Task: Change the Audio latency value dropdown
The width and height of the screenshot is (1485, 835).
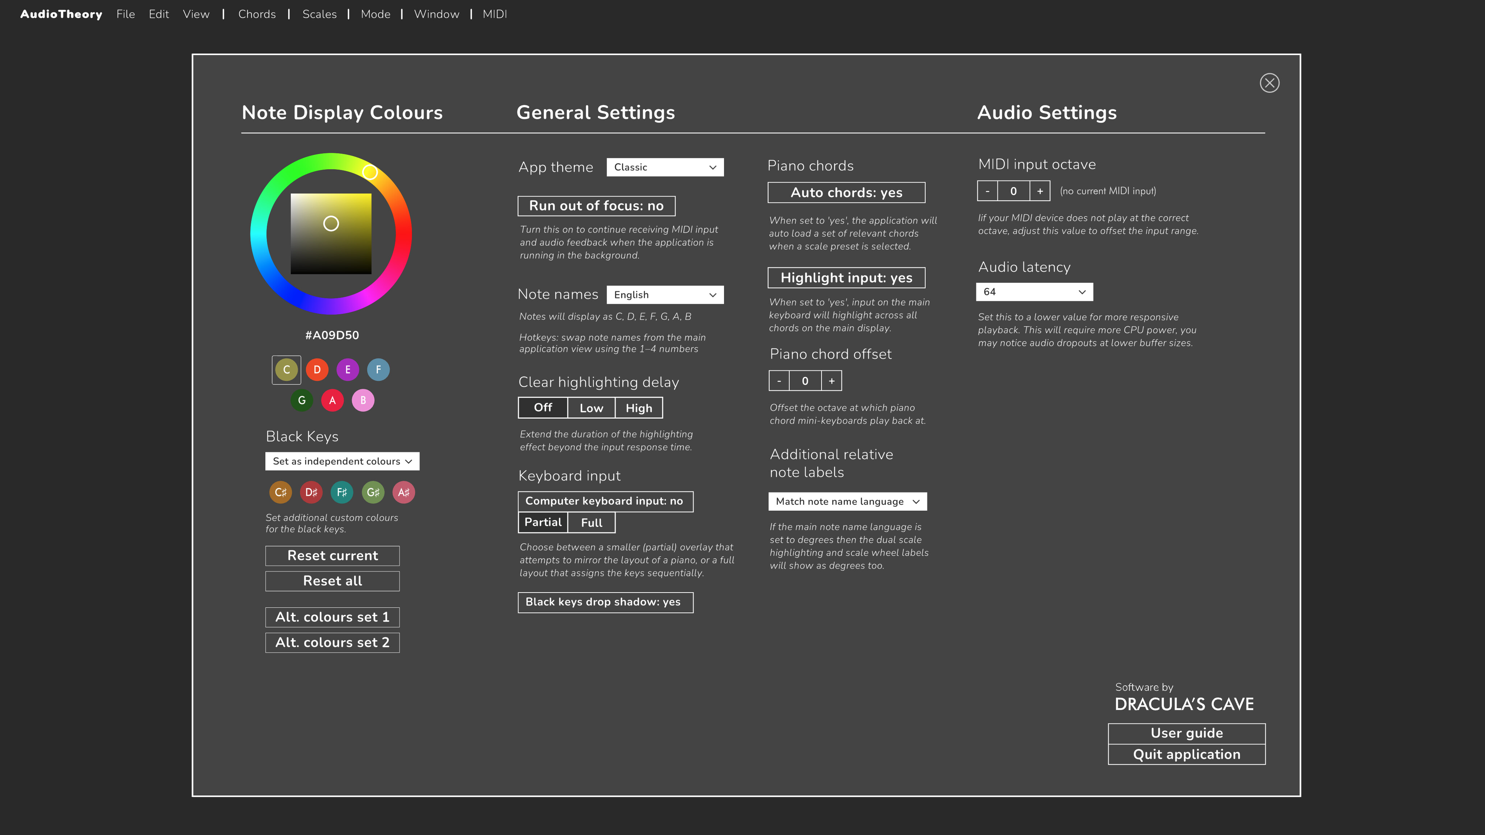Action: click(x=1034, y=292)
